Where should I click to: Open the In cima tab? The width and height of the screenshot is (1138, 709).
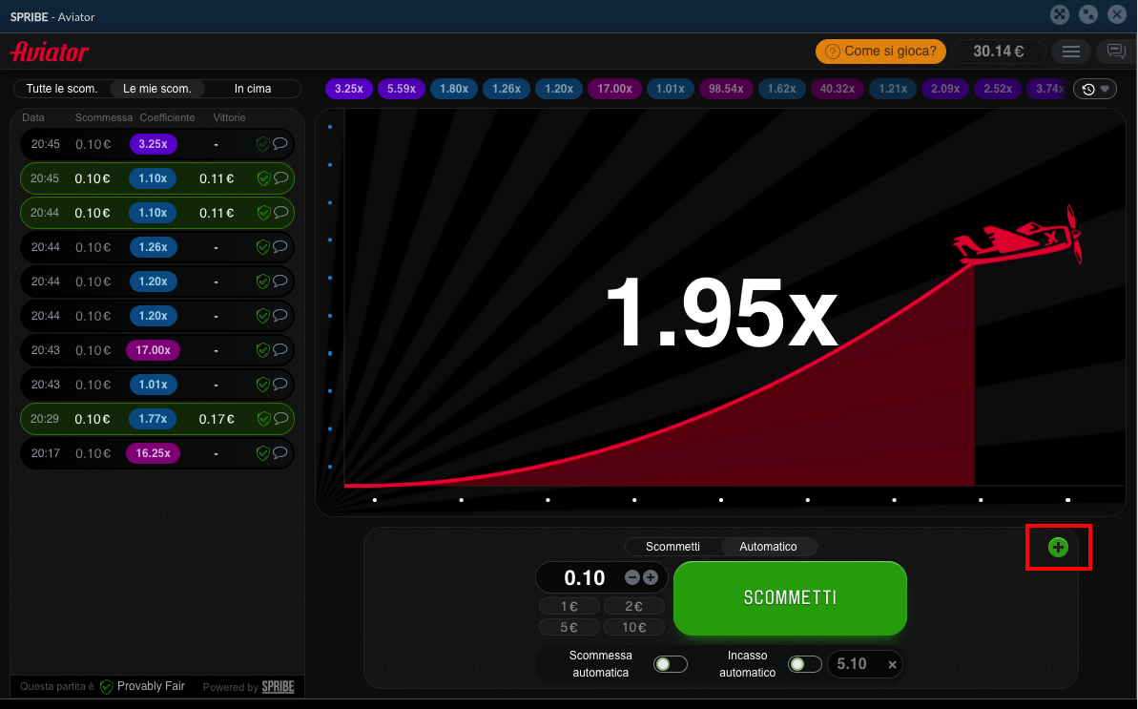pos(253,89)
